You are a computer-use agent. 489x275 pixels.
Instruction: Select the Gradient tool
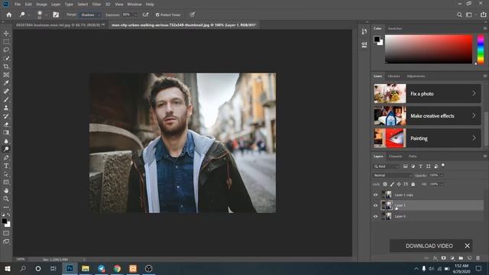[x=6, y=132]
